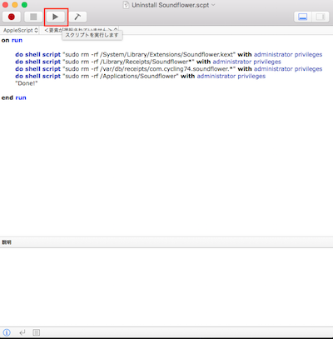Close the Script Editor window
The width and height of the screenshot is (333, 339).
pyautogui.click(x=5, y=5)
